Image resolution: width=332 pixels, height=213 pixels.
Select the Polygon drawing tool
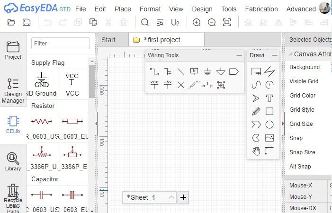[x=256, y=124]
